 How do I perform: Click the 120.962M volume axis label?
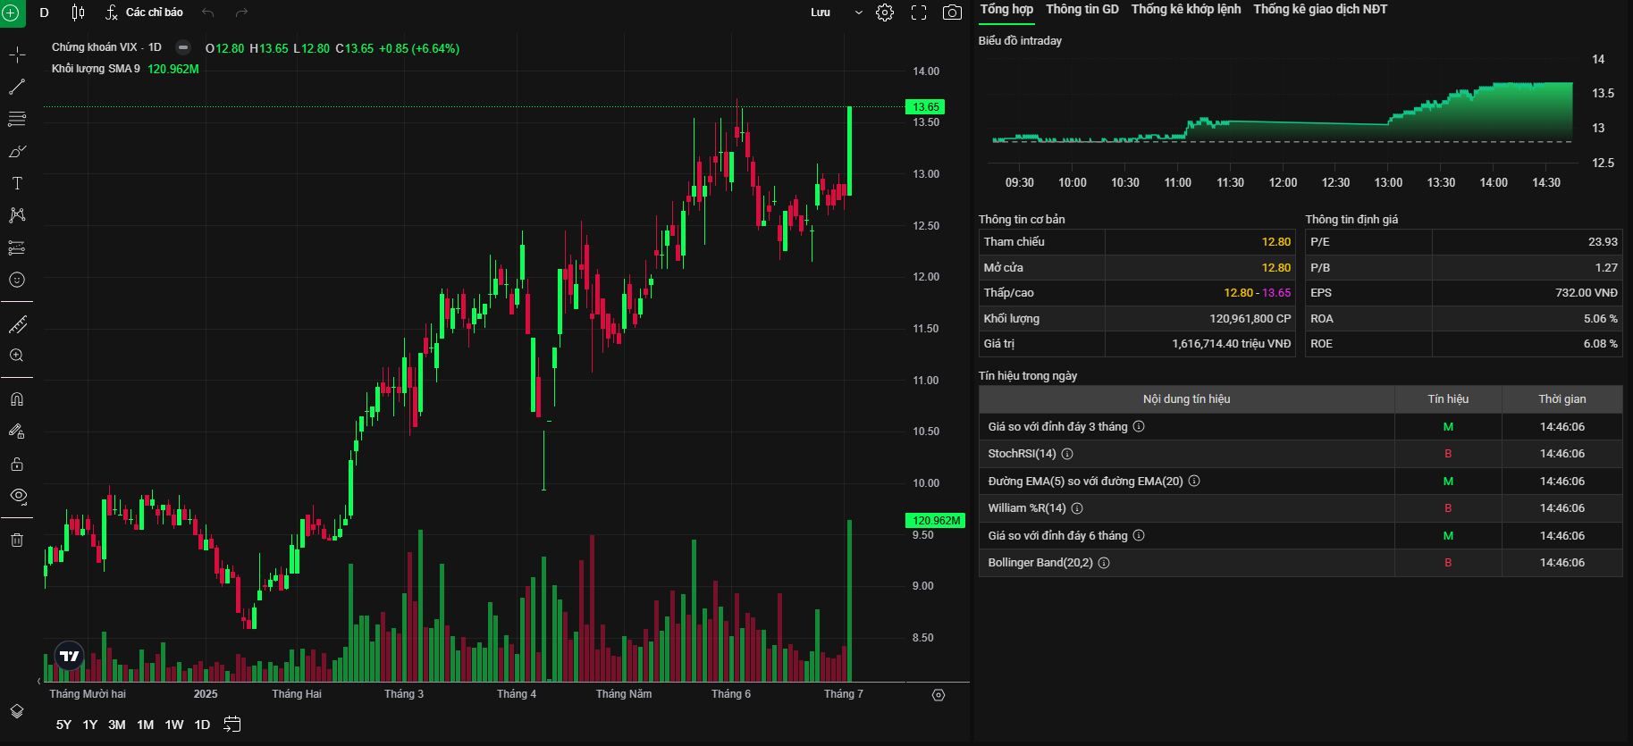[936, 520]
